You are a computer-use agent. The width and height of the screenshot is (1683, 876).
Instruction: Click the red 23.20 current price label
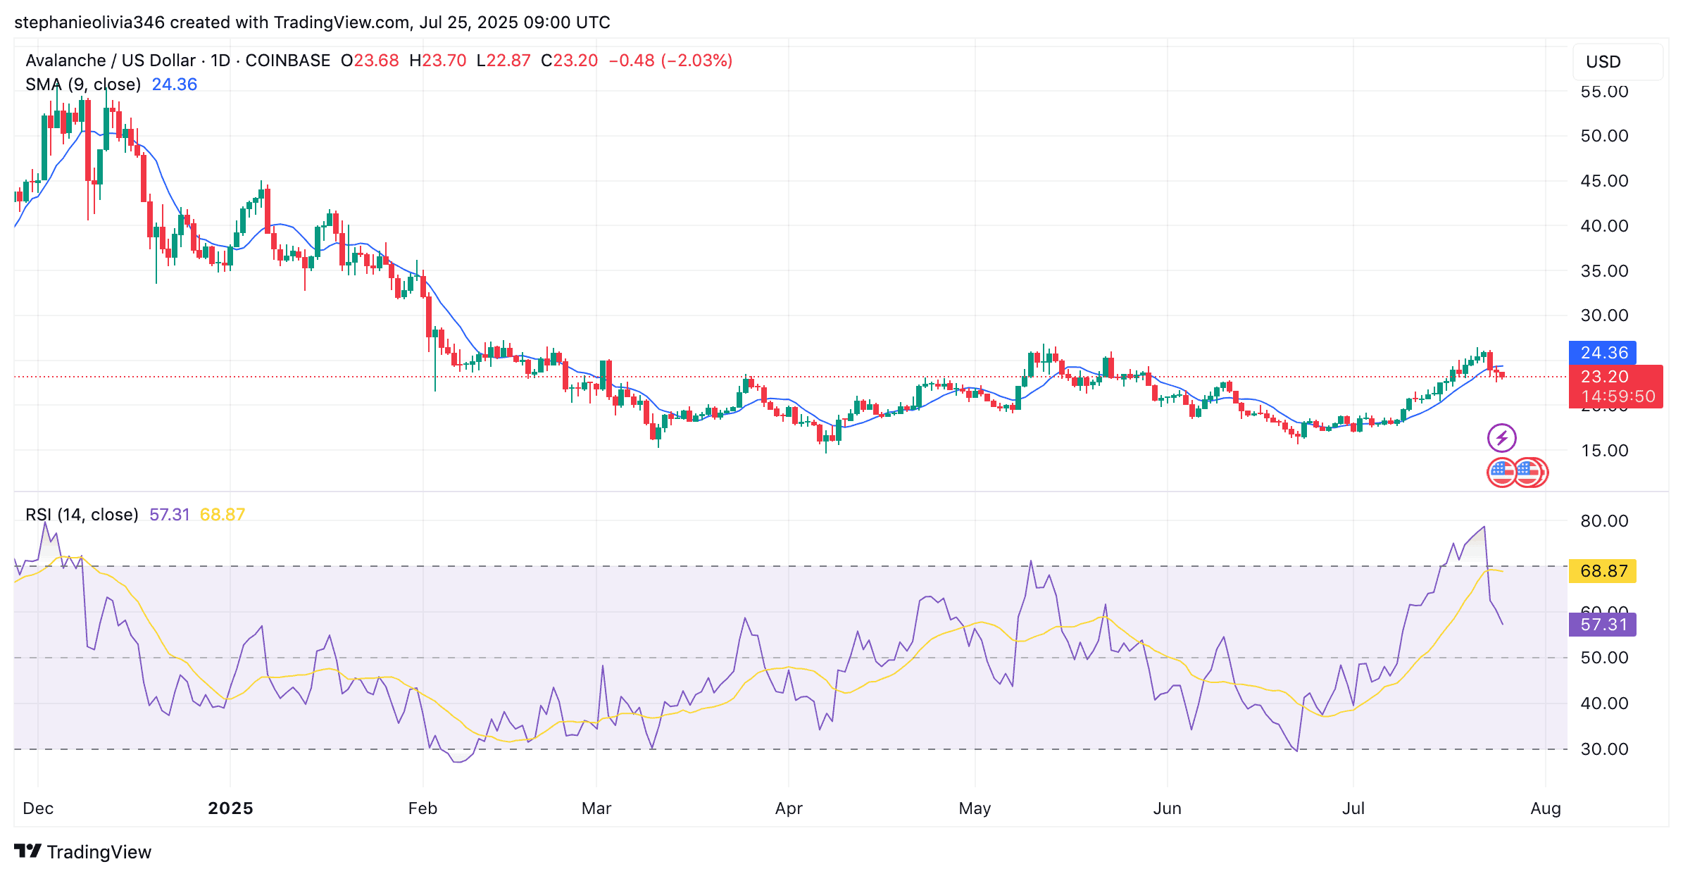1606,377
